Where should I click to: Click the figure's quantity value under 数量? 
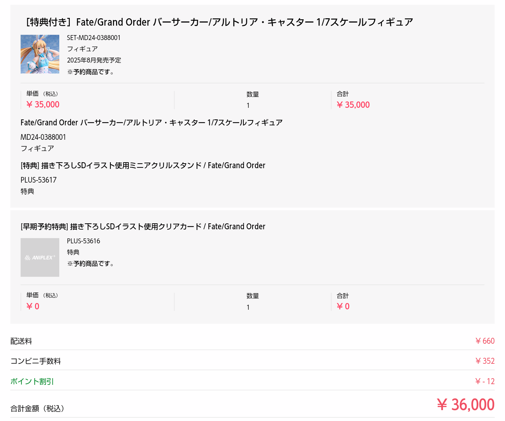point(248,105)
